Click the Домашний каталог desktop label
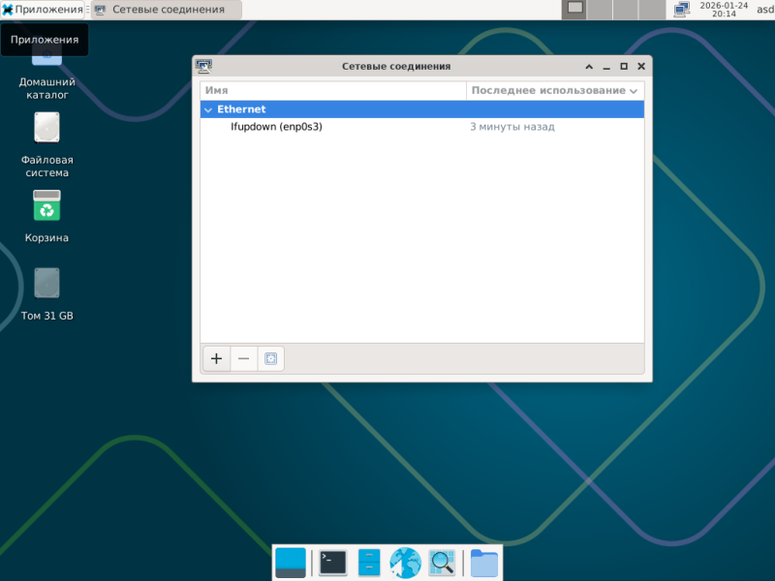The height and width of the screenshot is (581, 775). (46, 88)
